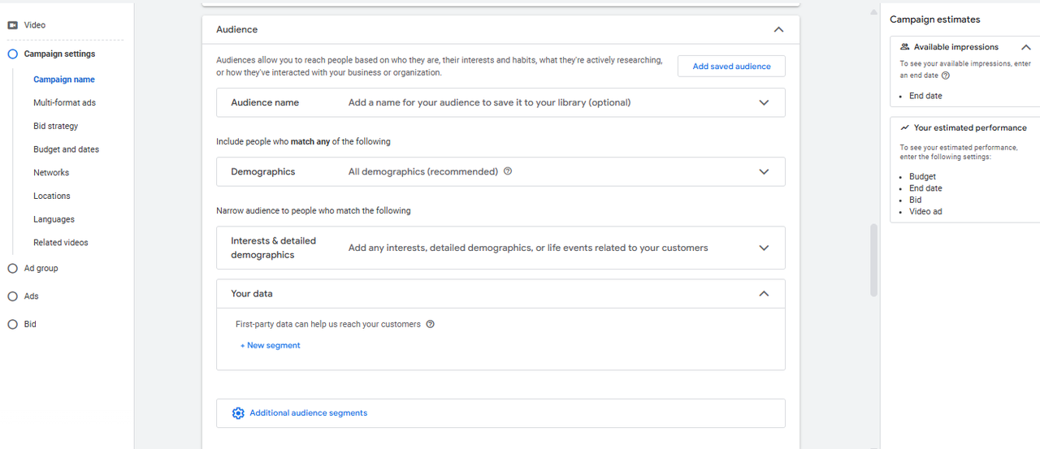Select the Ads step circle
This screenshot has height=449, width=1040.
point(12,296)
